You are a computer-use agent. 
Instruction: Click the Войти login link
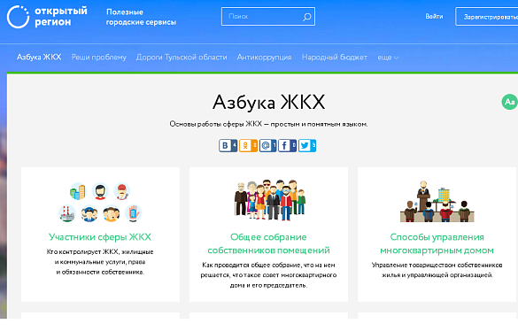pos(434,16)
